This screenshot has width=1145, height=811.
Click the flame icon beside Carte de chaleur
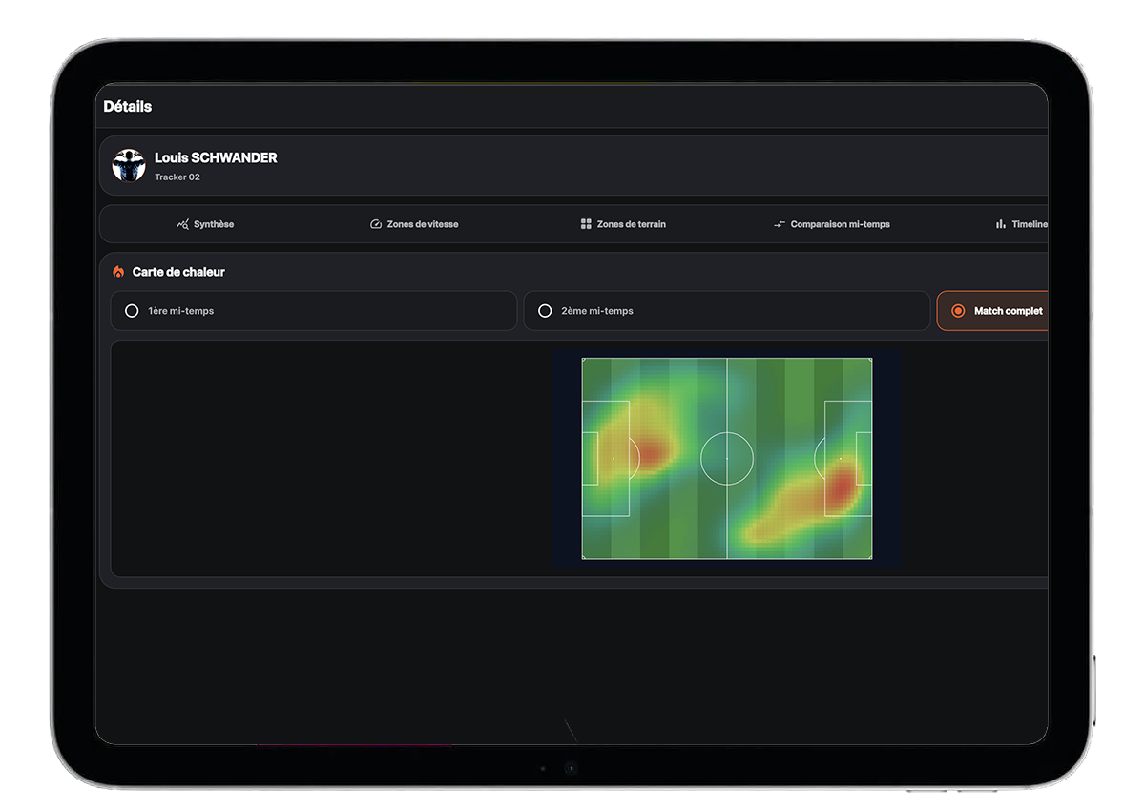click(x=118, y=272)
